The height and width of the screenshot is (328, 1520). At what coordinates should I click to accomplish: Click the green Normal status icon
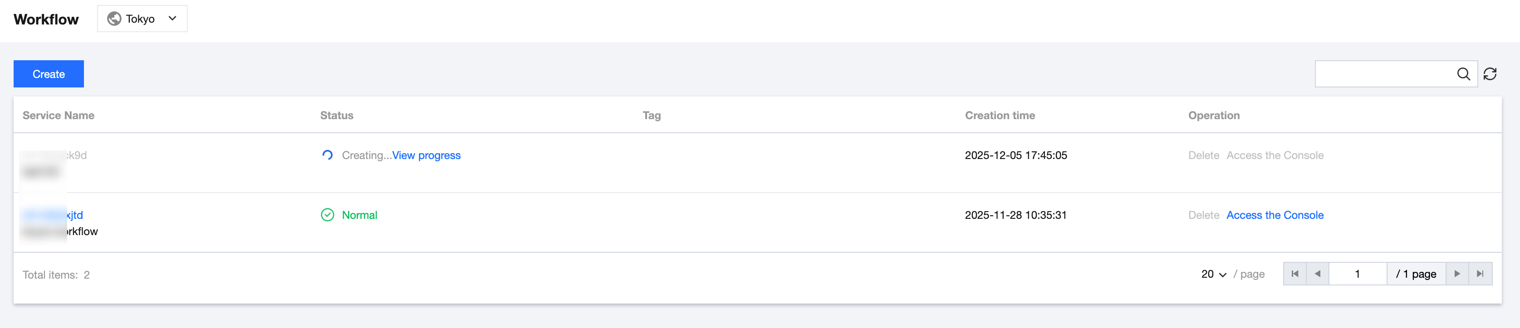click(x=328, y=215)
